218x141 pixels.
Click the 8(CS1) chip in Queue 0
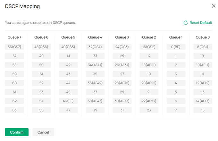(203, 47)
